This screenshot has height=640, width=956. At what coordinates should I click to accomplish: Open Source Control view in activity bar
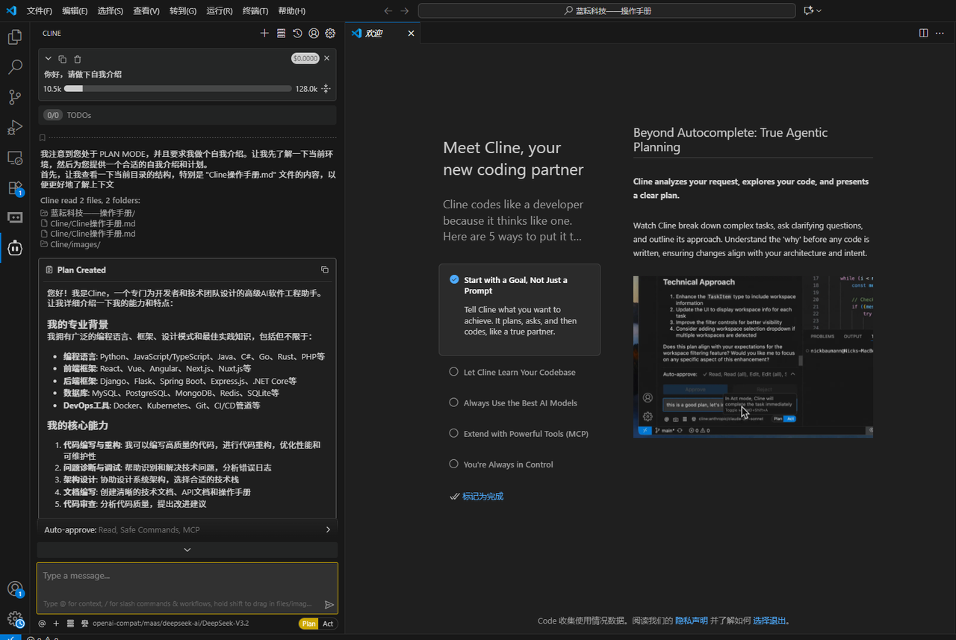(x=15, y=97)
